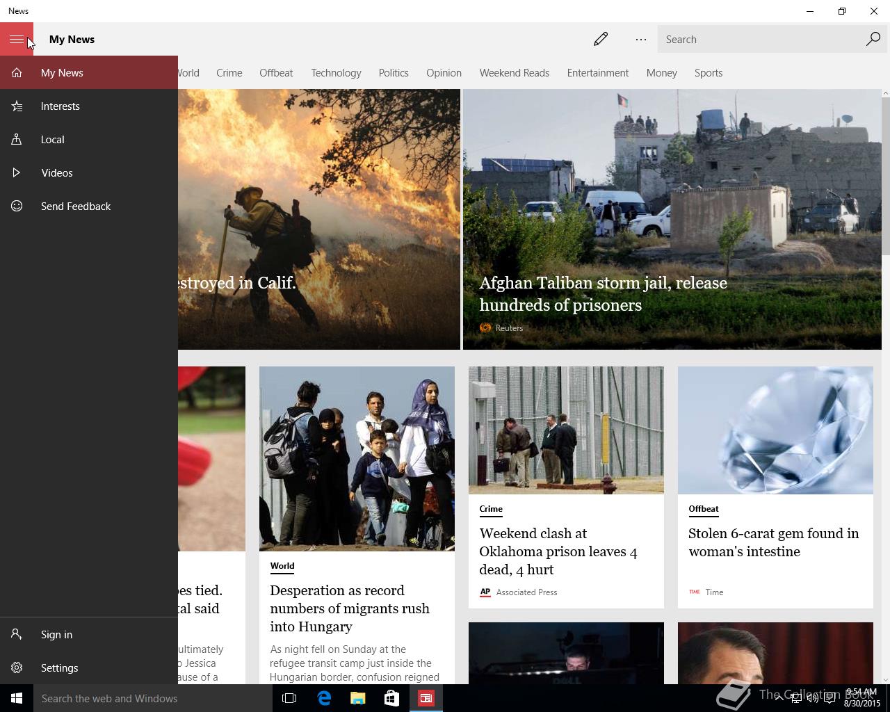Switch to the Opinion tab
Viewport: 890px width, 712px height.
444,72
